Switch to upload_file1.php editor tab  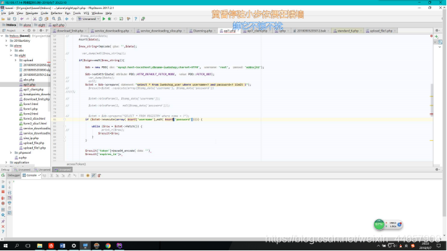[381, 31]
